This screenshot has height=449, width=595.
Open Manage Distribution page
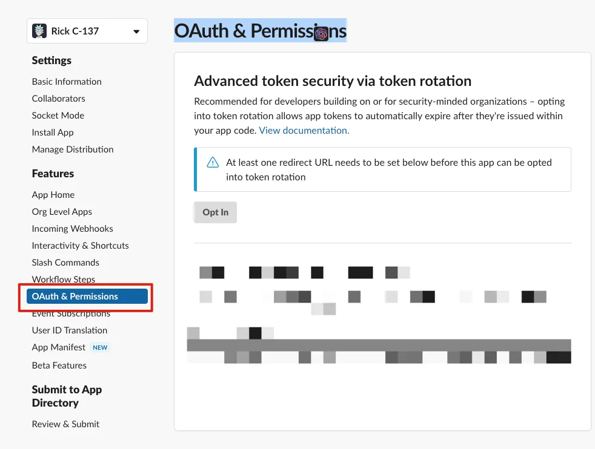pos(73,149)
